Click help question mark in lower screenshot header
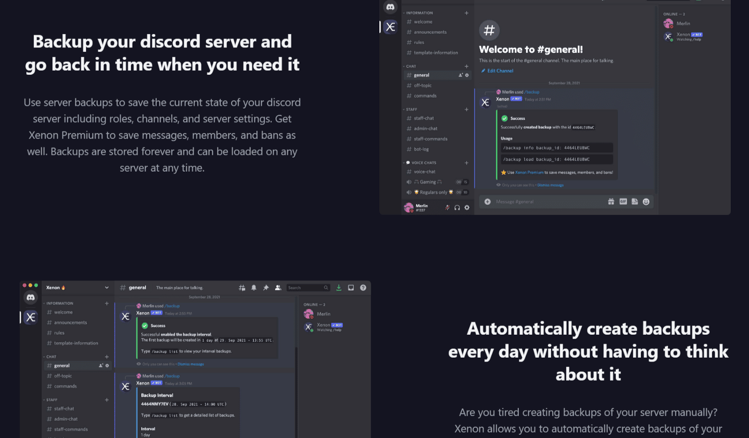Screen dimensions: 749x438 363,288
